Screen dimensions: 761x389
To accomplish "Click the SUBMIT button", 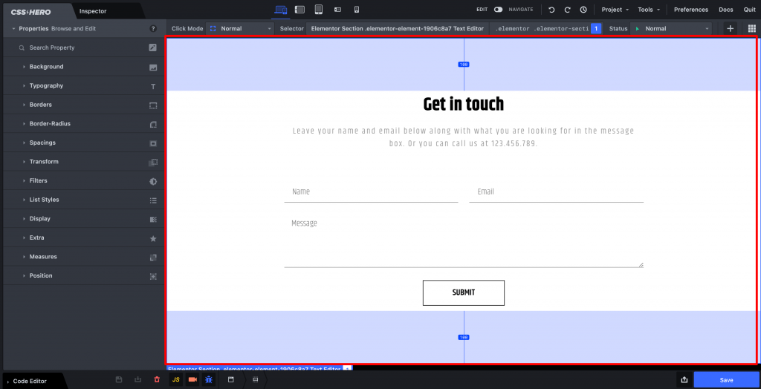I will point(464,292).
